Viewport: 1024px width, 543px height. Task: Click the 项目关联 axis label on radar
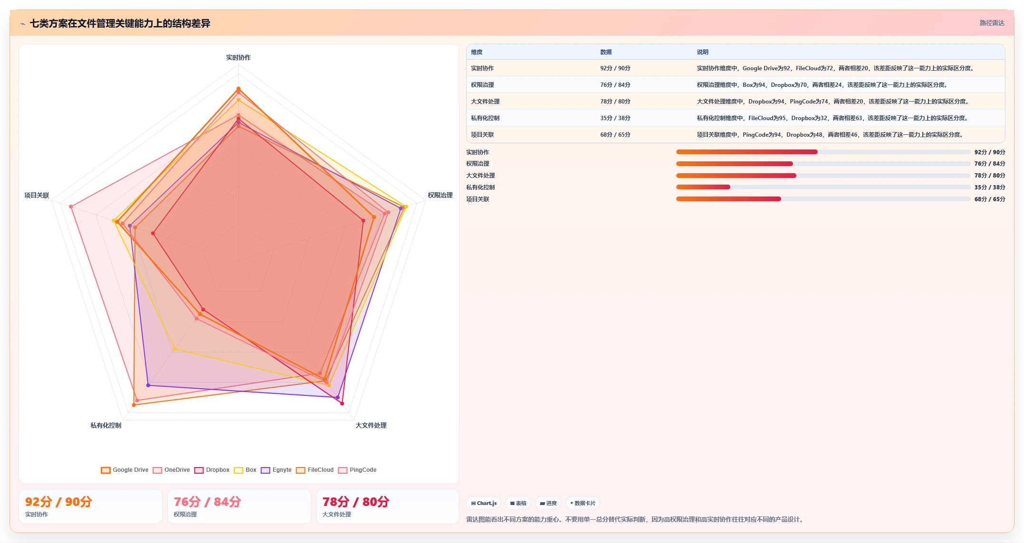pyautogui.click(x=37, y=195)
